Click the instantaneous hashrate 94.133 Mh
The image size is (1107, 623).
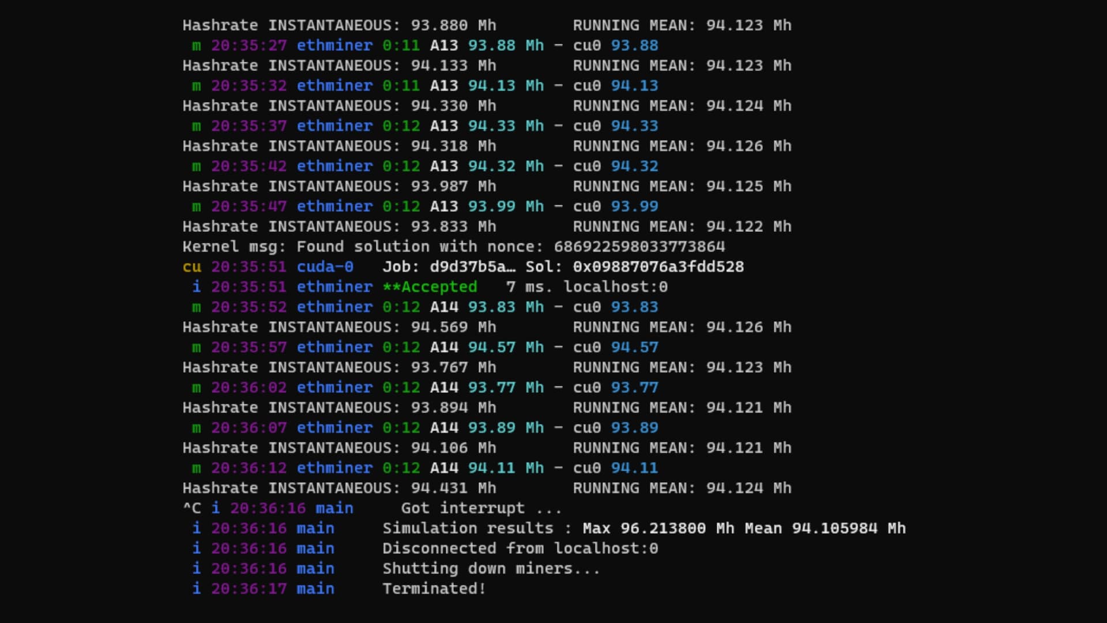pos(454,66)
